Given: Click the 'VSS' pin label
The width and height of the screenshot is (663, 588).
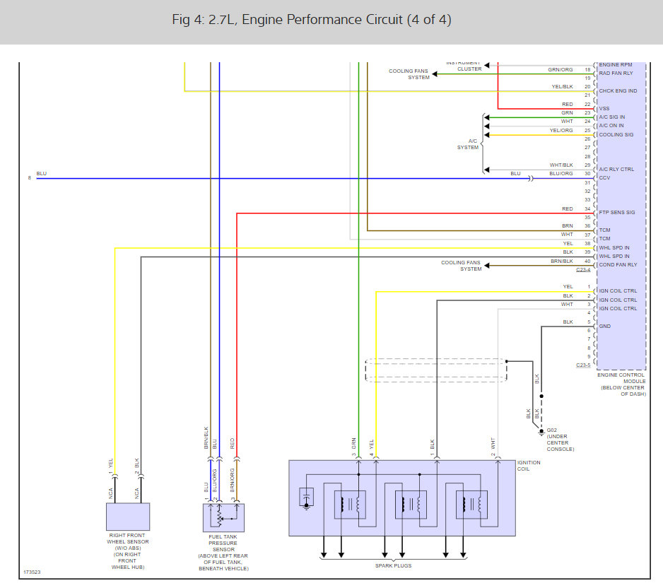Looking at the screenshot, I should (604, 109).
